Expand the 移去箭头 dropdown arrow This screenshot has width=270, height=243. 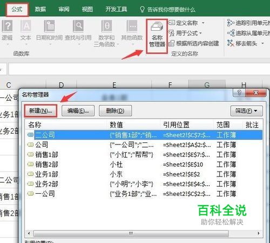pos(262,43)
